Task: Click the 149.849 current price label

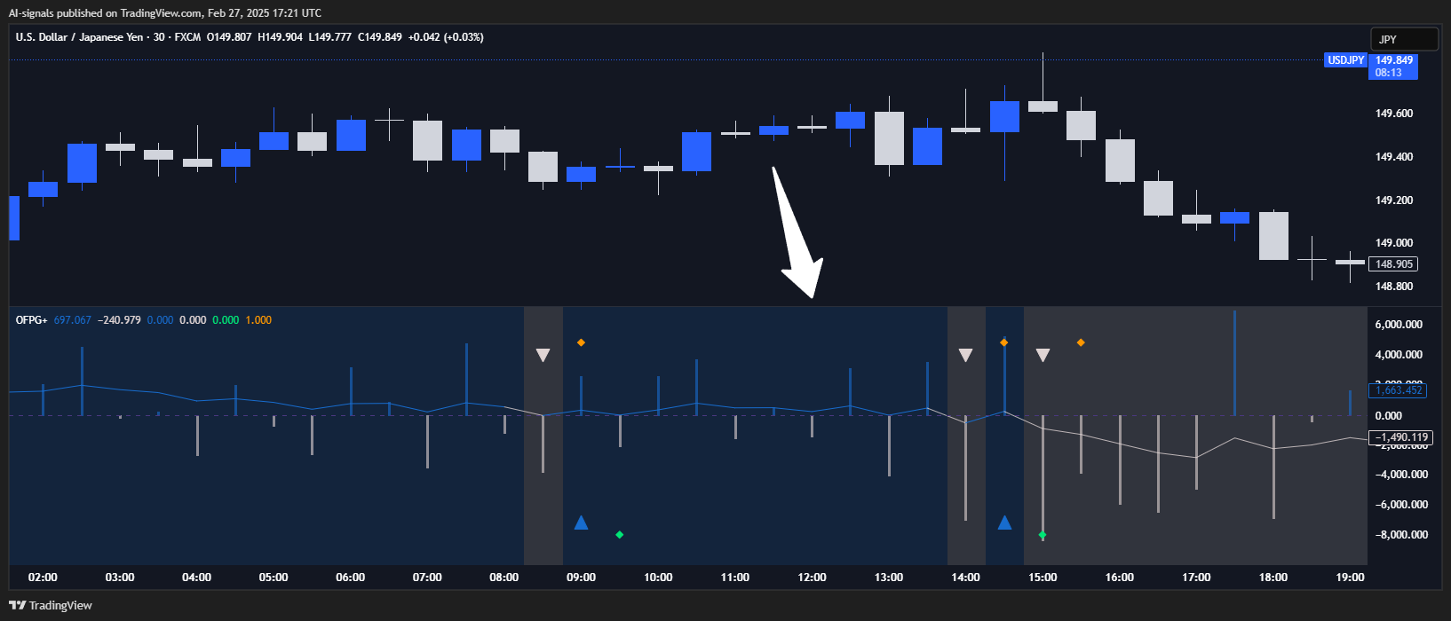Action: (x=1393, y=60)
